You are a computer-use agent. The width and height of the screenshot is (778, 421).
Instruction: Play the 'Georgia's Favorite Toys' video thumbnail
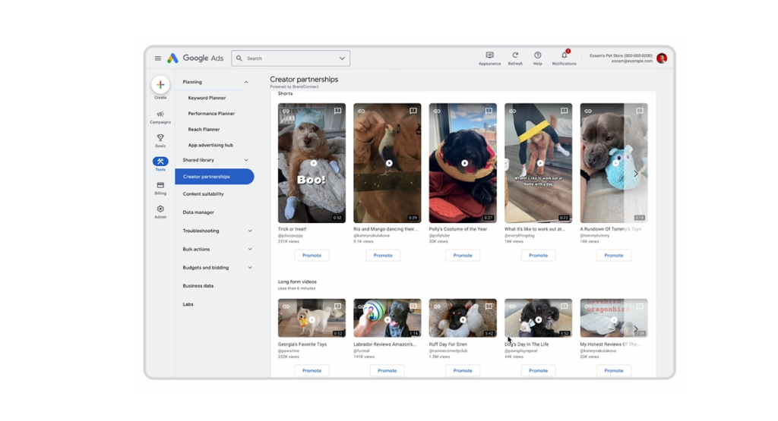click(x=312, y=319)
